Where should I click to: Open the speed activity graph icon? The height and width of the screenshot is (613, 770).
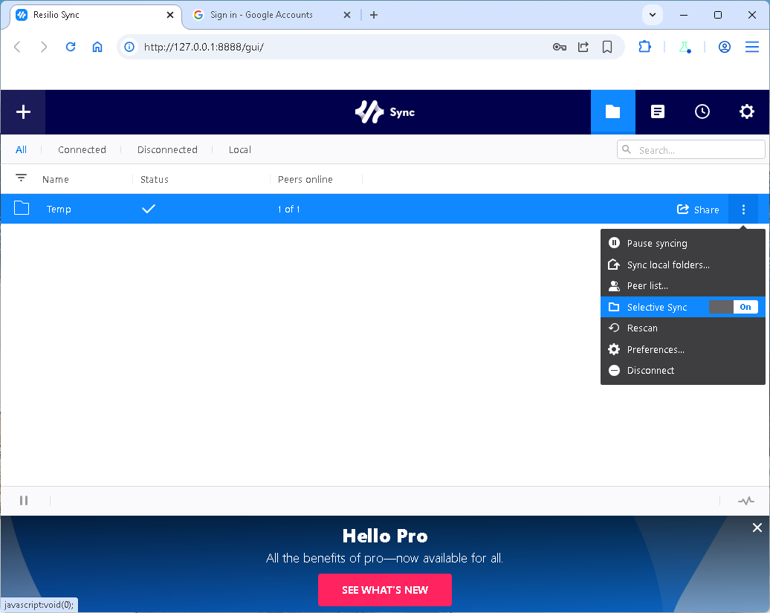[745, 501]
